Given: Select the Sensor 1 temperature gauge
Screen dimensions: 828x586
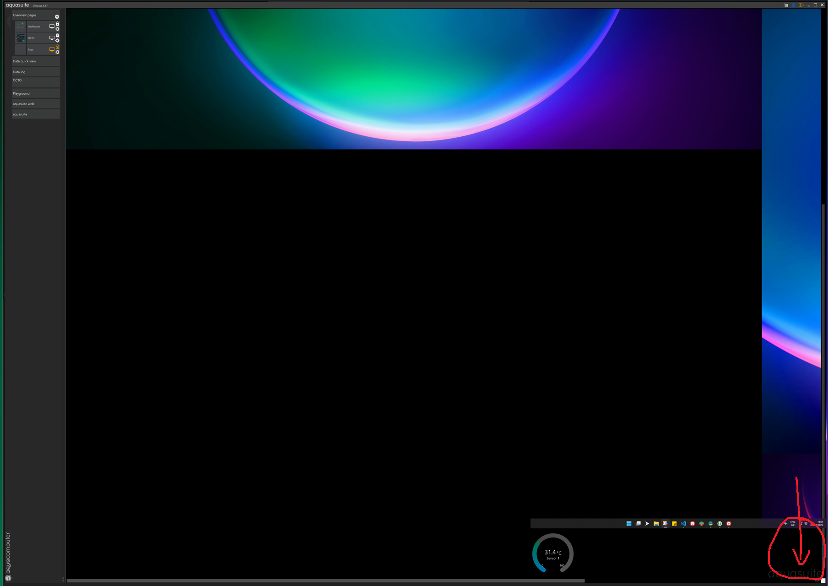Looking at the screenshot, I should 553,553.
